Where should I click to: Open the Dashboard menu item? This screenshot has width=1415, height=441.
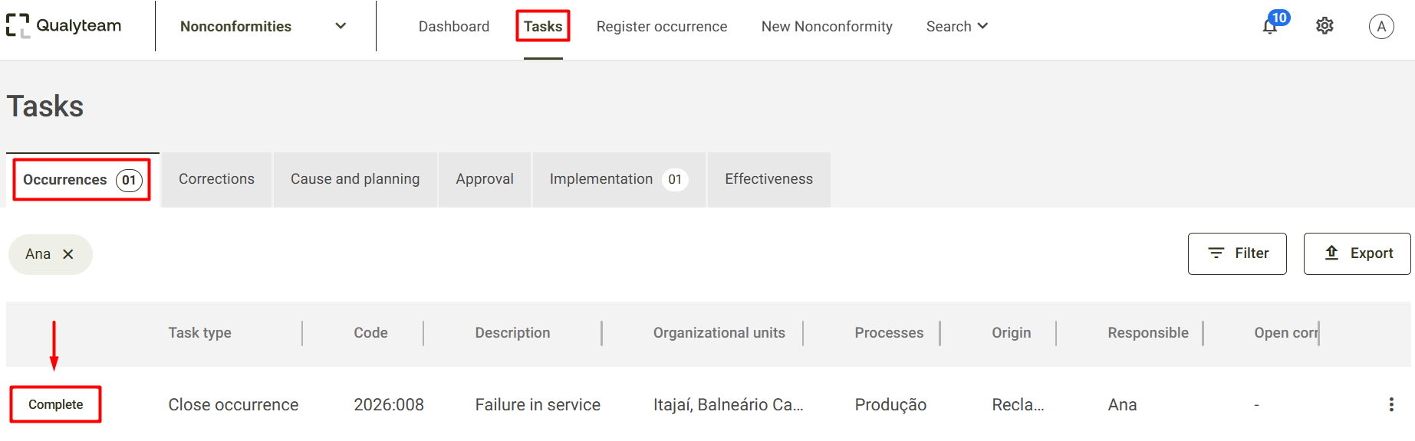pos(454,26)
